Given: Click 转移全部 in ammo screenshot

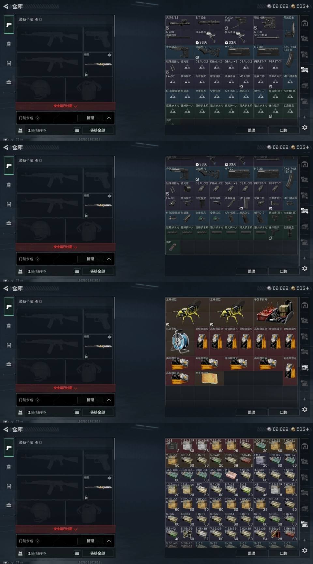Looking at the screenshot, I should click(x=97, y=553).
